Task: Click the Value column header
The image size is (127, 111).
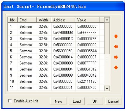Action: point(87,20)
